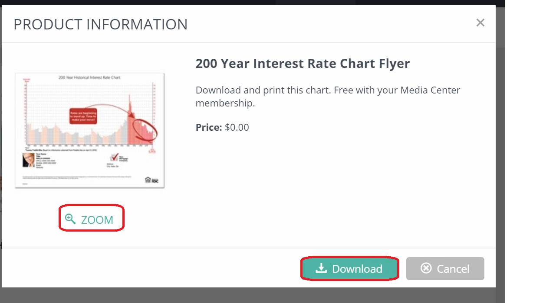This screenshot has width=533, height=303.
Task: Click the "200 Year Interest Rate Chart Flyer" heading
Action: (303, 64)
